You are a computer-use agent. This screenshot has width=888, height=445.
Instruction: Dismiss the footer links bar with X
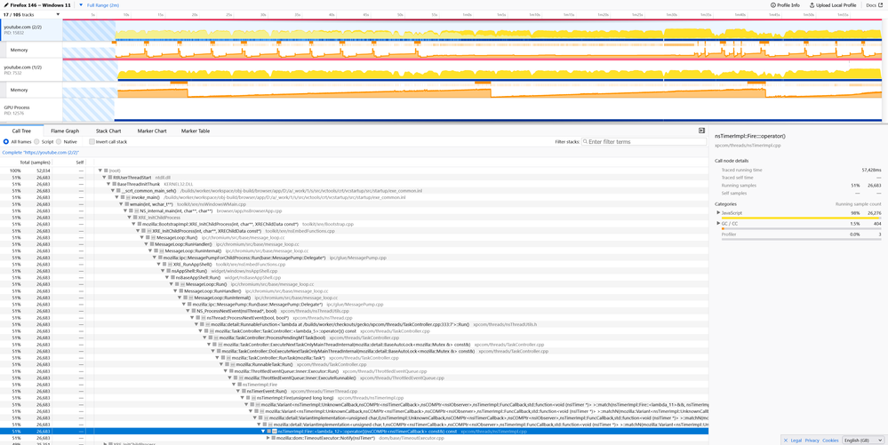[x=785, y=440]
